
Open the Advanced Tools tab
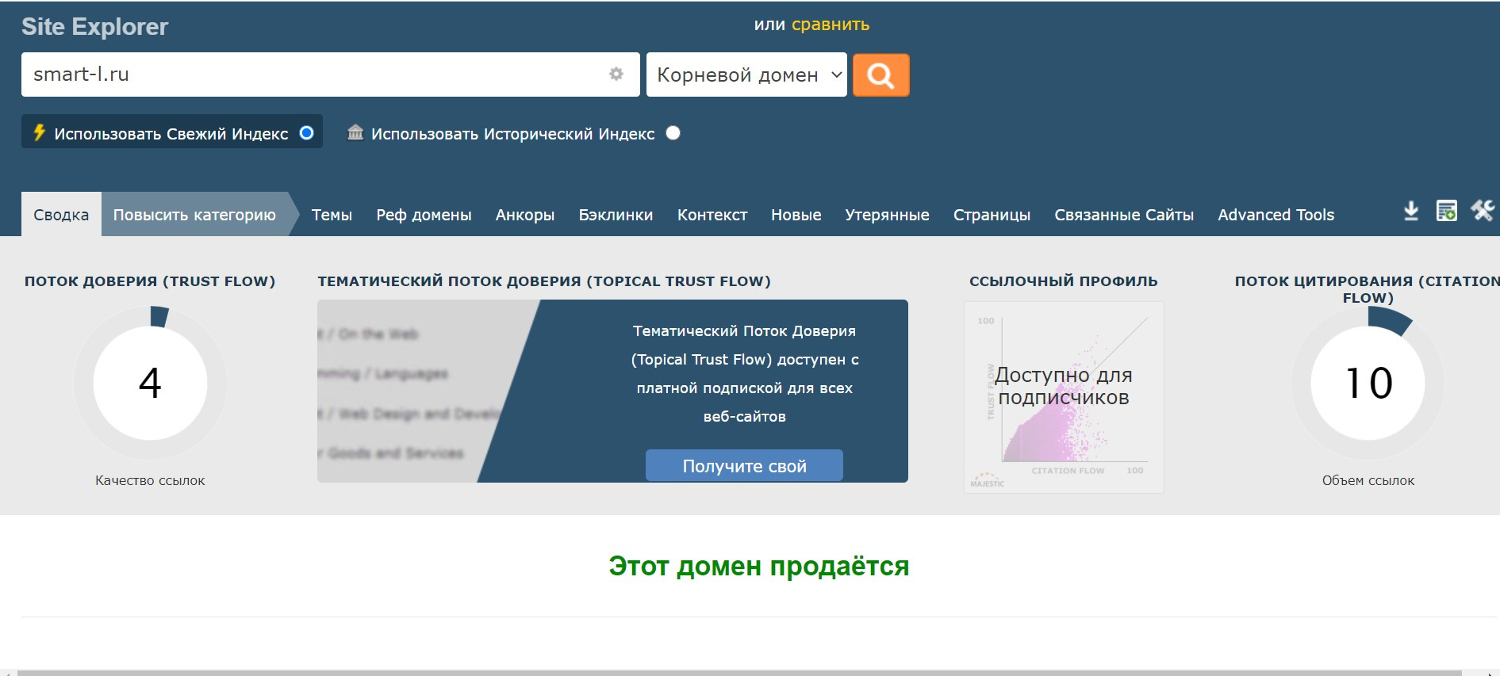[1276, 215]
